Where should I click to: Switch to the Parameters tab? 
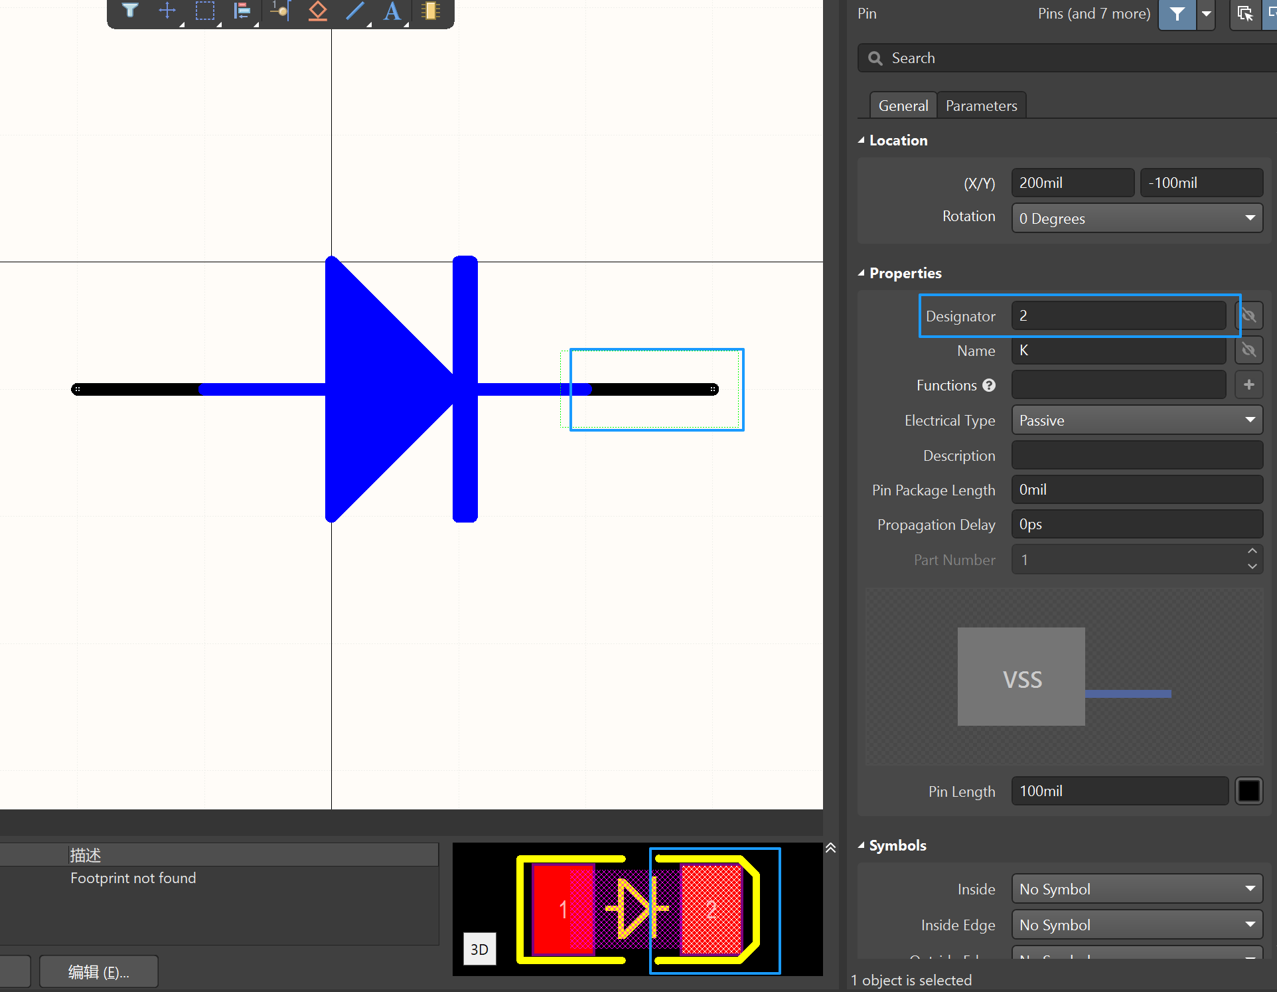[981, 106]
